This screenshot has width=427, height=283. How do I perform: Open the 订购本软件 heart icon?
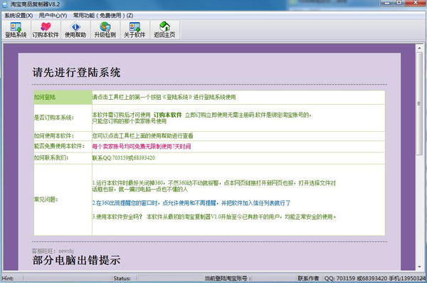[x=46, y=30]
